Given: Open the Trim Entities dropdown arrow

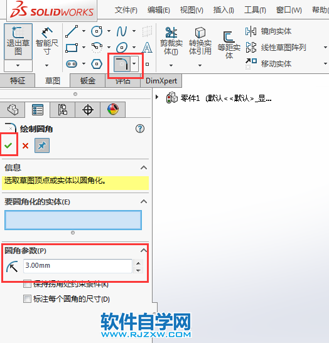Looking at the screenshot, I should [x=171, y=65].
